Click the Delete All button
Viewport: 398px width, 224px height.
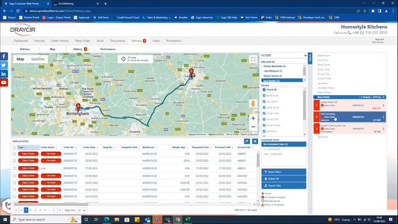pos(284,179)
